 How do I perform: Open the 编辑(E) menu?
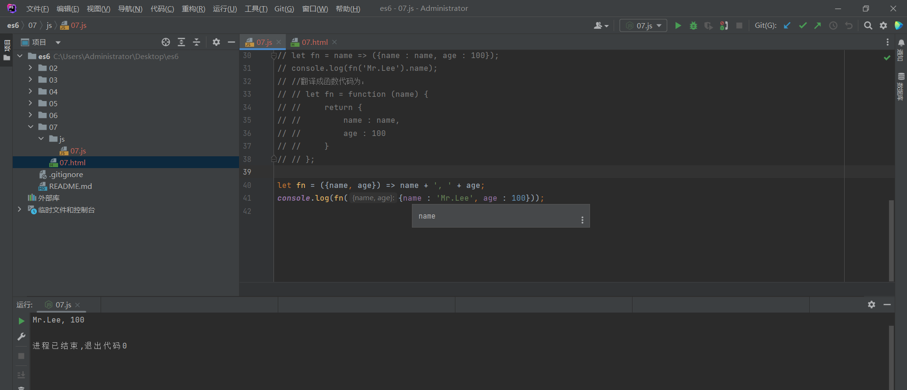[68, 9]
